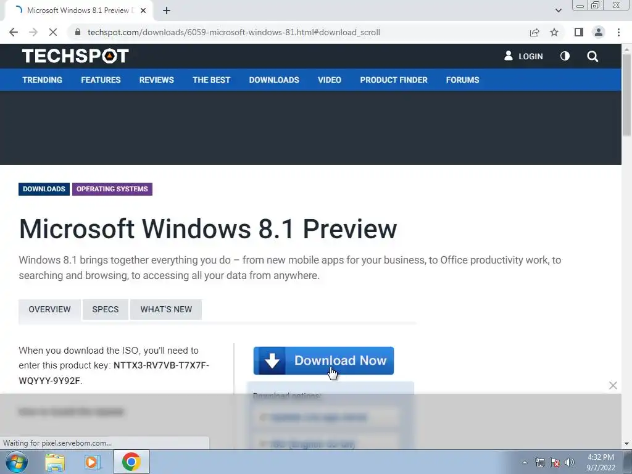Image resolution: width=632 pixels, height=474 pixels.
Task: Open the Windows Start button
Action: 16,462
